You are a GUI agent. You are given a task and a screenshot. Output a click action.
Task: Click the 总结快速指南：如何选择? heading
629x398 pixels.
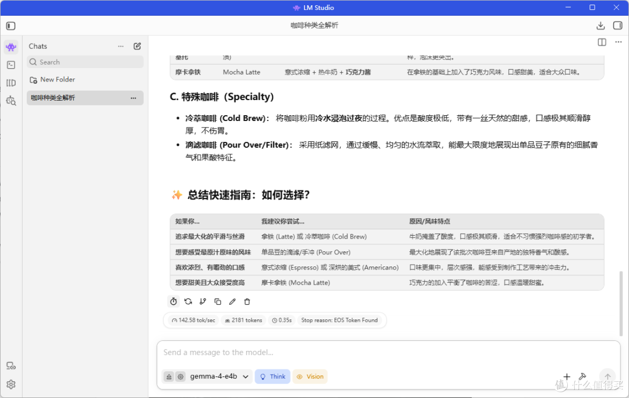(248, 195)
